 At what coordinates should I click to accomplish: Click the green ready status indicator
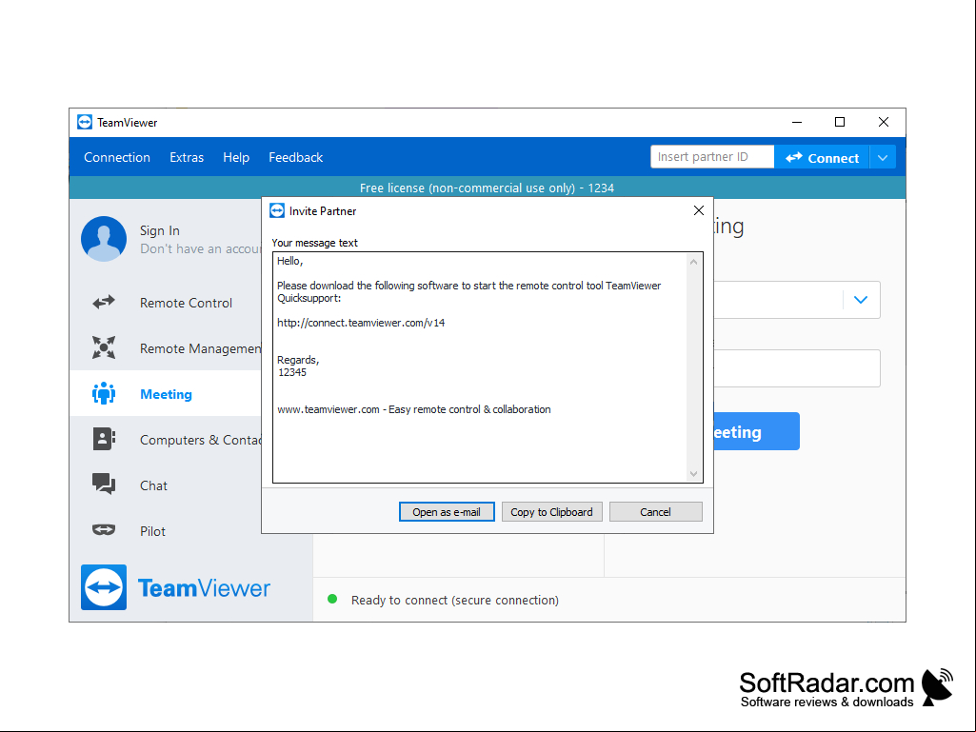(332, 600)
